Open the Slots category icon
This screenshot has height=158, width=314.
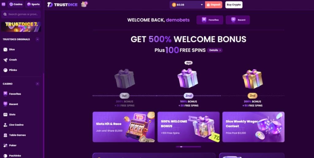click(x=6, y=114)
